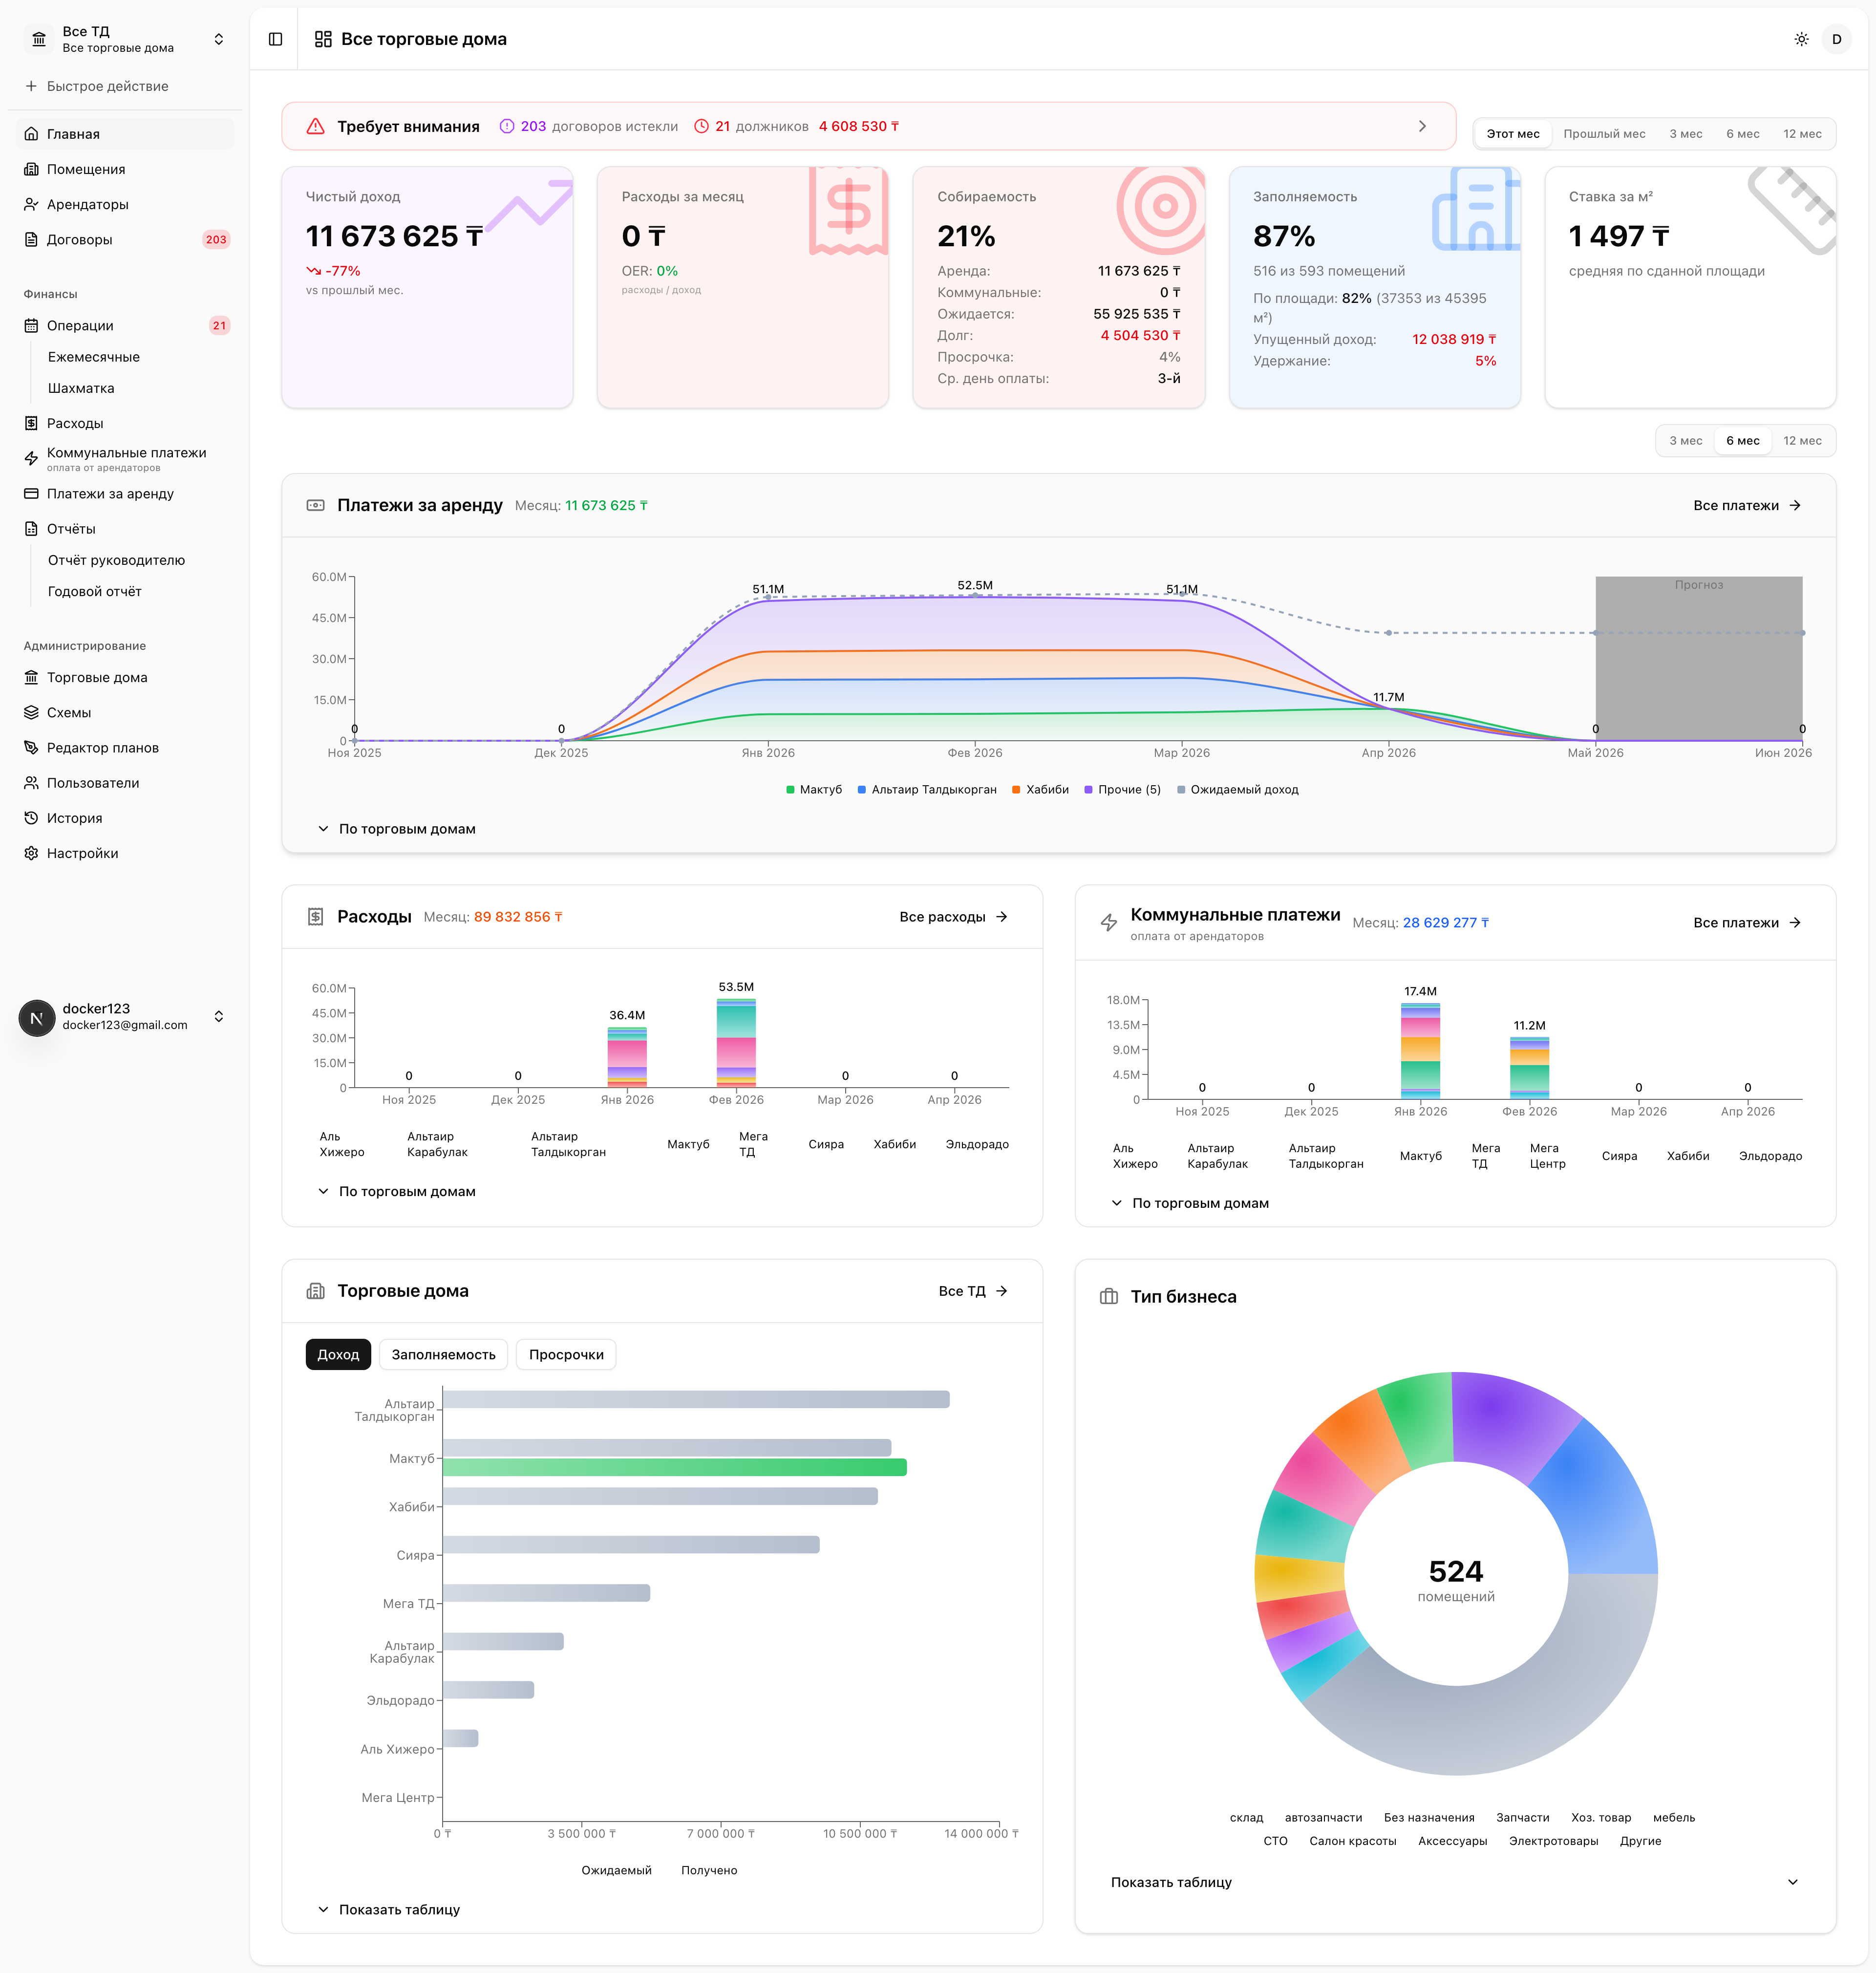Image resolution: width=1876 pixels, height=1973 pixels.
Task: Toggle Ожидаемый доход legend item
Action: point(1238,790)
